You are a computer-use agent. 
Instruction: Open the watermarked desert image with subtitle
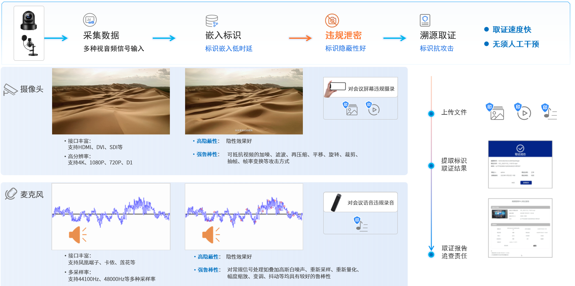pyautogui.click(x=244, y=101)
